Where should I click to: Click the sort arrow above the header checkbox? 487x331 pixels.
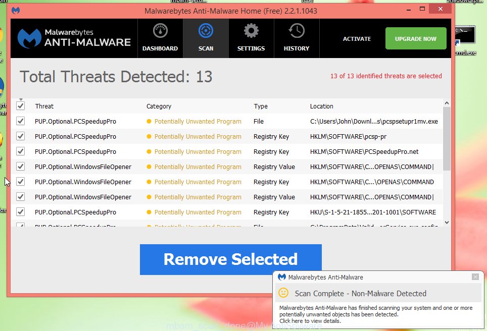21,99
